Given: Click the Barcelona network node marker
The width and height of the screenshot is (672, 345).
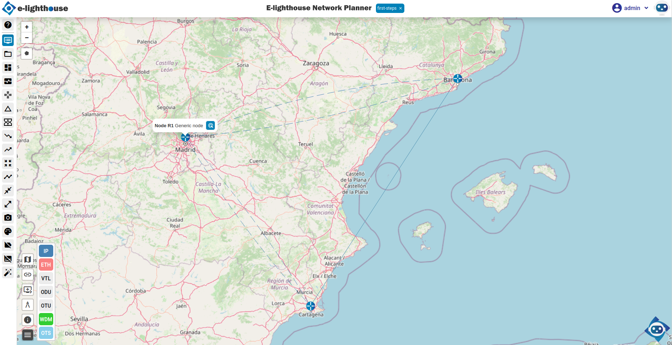Looking at the screenshot, I should (x=458, y=78).
